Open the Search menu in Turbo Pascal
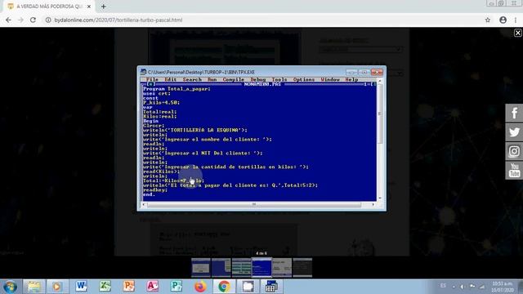Viewport: 523px width, 294px height. 192,79
